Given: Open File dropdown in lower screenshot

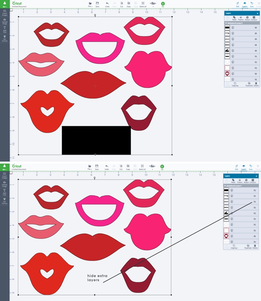Looking at the screenshot, I should tap(89, 167).
